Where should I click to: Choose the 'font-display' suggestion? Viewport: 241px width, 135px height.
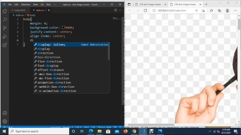pyautogui.click(x=71, y=66)
